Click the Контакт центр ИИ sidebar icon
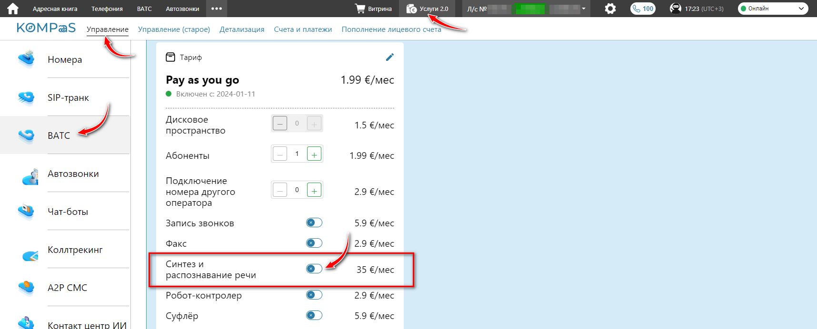Viewport: 817px width, 329px height. tap(26, 323)
